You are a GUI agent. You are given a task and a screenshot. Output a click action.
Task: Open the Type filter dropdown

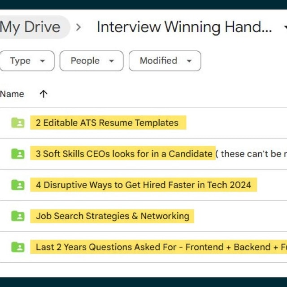tap(27, 61)
